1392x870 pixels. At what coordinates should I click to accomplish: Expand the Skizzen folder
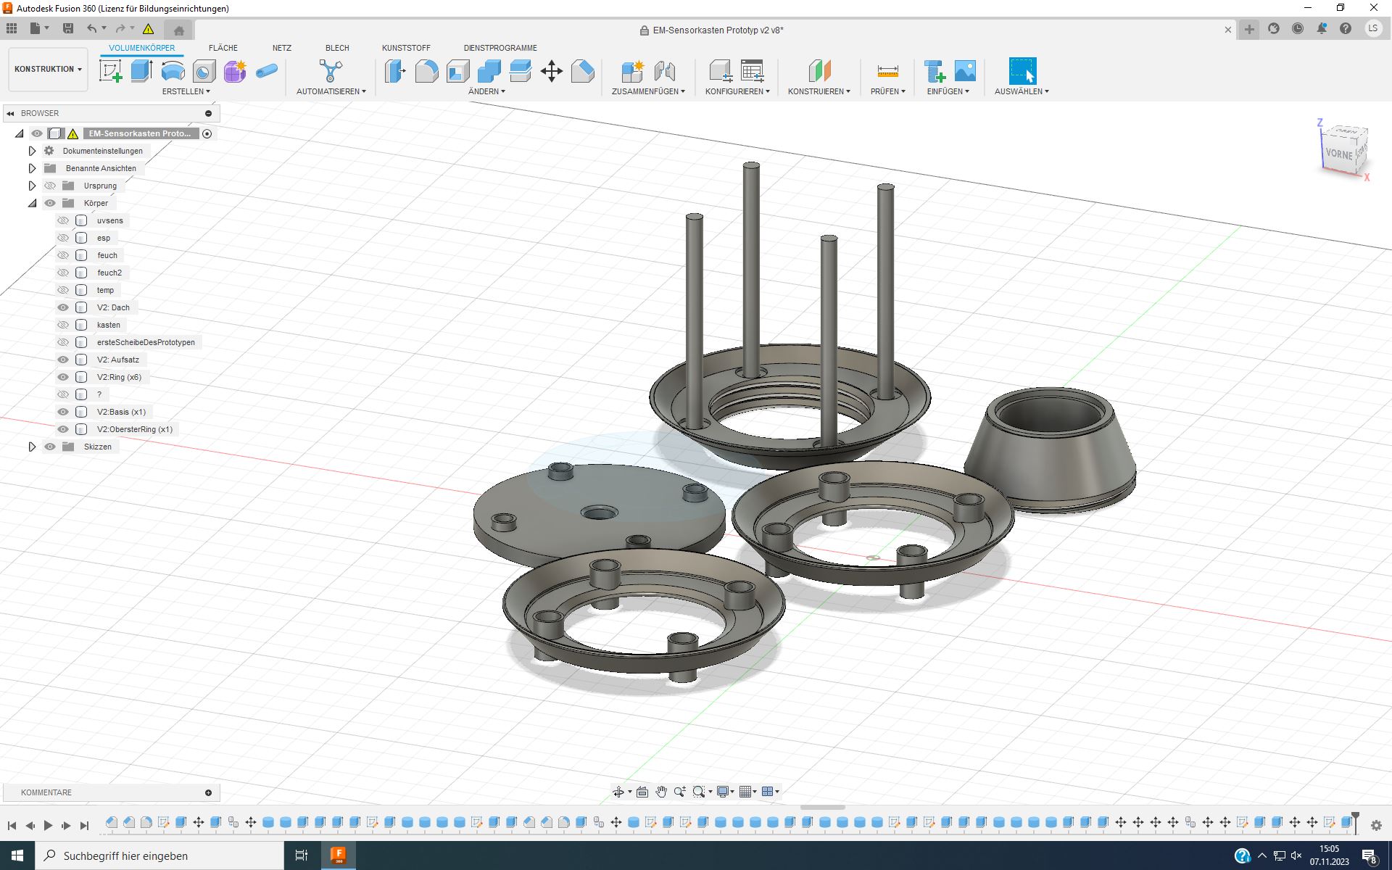pos(32,447)
